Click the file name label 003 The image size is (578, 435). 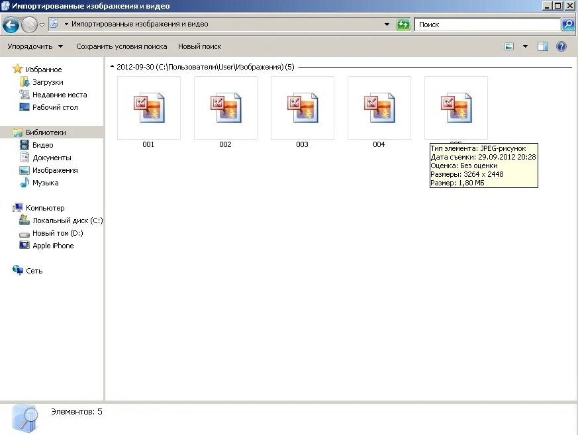(302, 144)
